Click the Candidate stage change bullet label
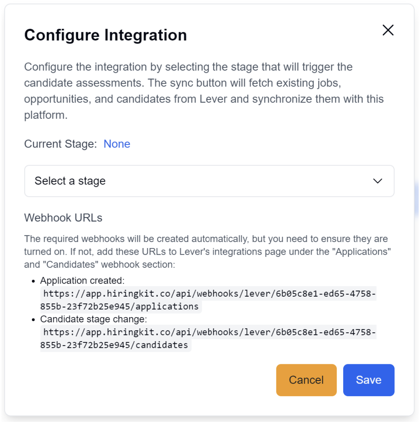The image size is (419, 424). (93, 319)
